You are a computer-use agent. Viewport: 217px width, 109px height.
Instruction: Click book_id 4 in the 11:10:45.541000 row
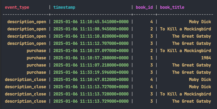click(x=152, y=22)
